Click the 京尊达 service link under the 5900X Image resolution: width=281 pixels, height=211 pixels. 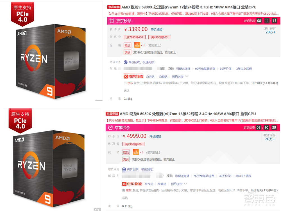(x=163, y=77)
